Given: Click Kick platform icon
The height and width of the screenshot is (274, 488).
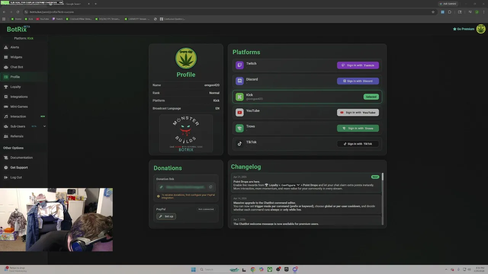Looking at the screenshot, I should [239, 97].
